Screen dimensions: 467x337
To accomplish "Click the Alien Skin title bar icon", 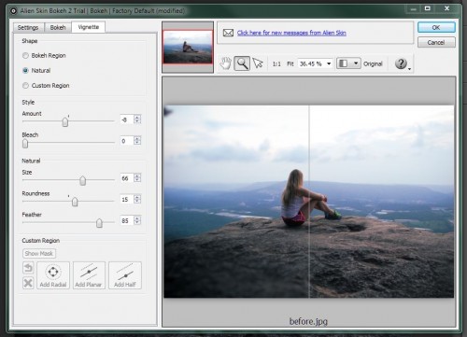I will [13, 11].
